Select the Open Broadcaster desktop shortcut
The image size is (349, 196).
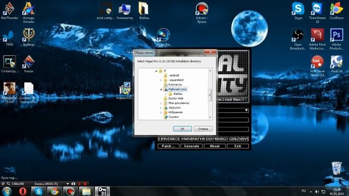298,39
